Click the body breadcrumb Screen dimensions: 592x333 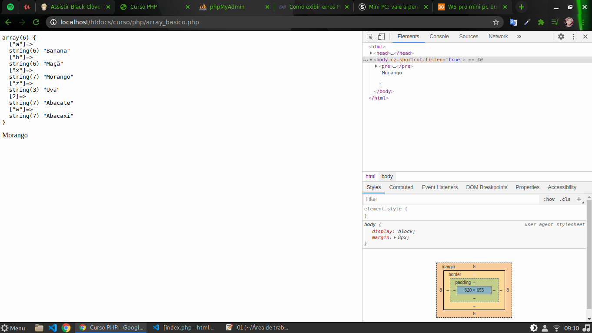[387, 176]
